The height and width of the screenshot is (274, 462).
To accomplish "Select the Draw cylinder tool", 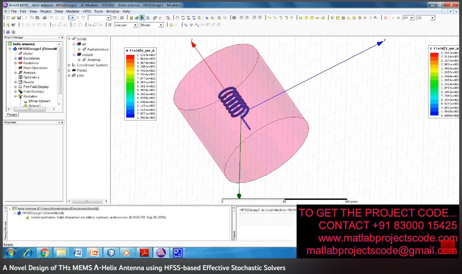I will (338, 18).
